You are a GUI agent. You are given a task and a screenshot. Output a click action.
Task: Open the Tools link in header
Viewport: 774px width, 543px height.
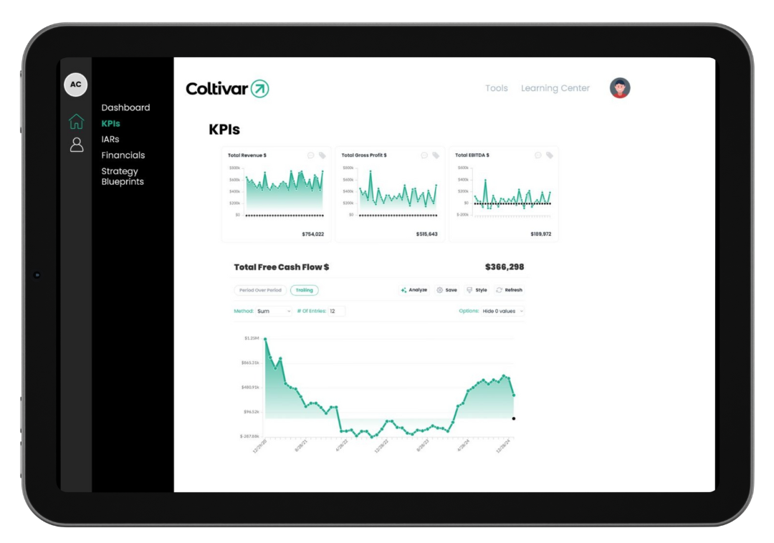coord(496,88)
